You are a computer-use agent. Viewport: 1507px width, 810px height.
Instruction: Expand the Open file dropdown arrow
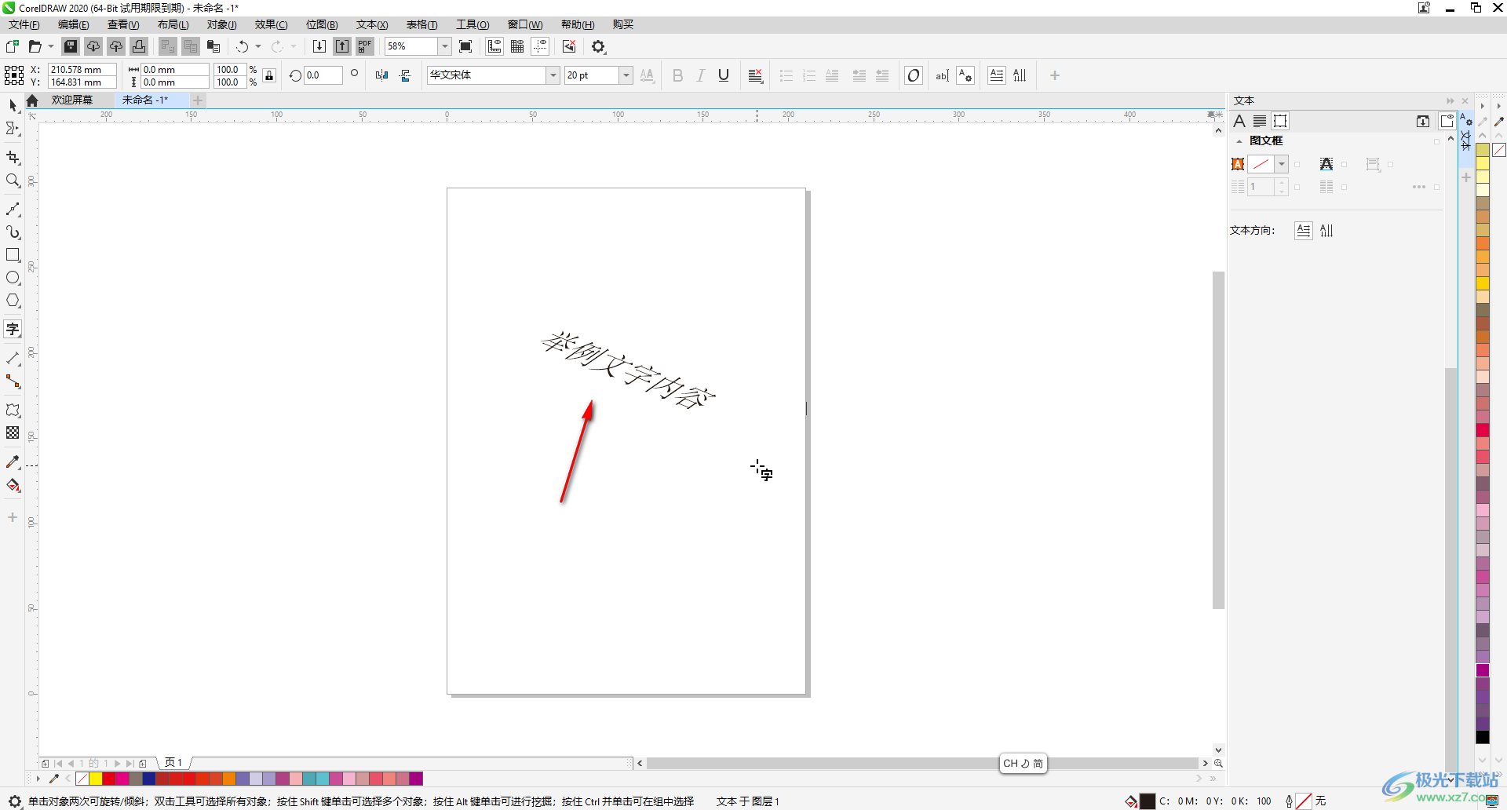(51, 46)
